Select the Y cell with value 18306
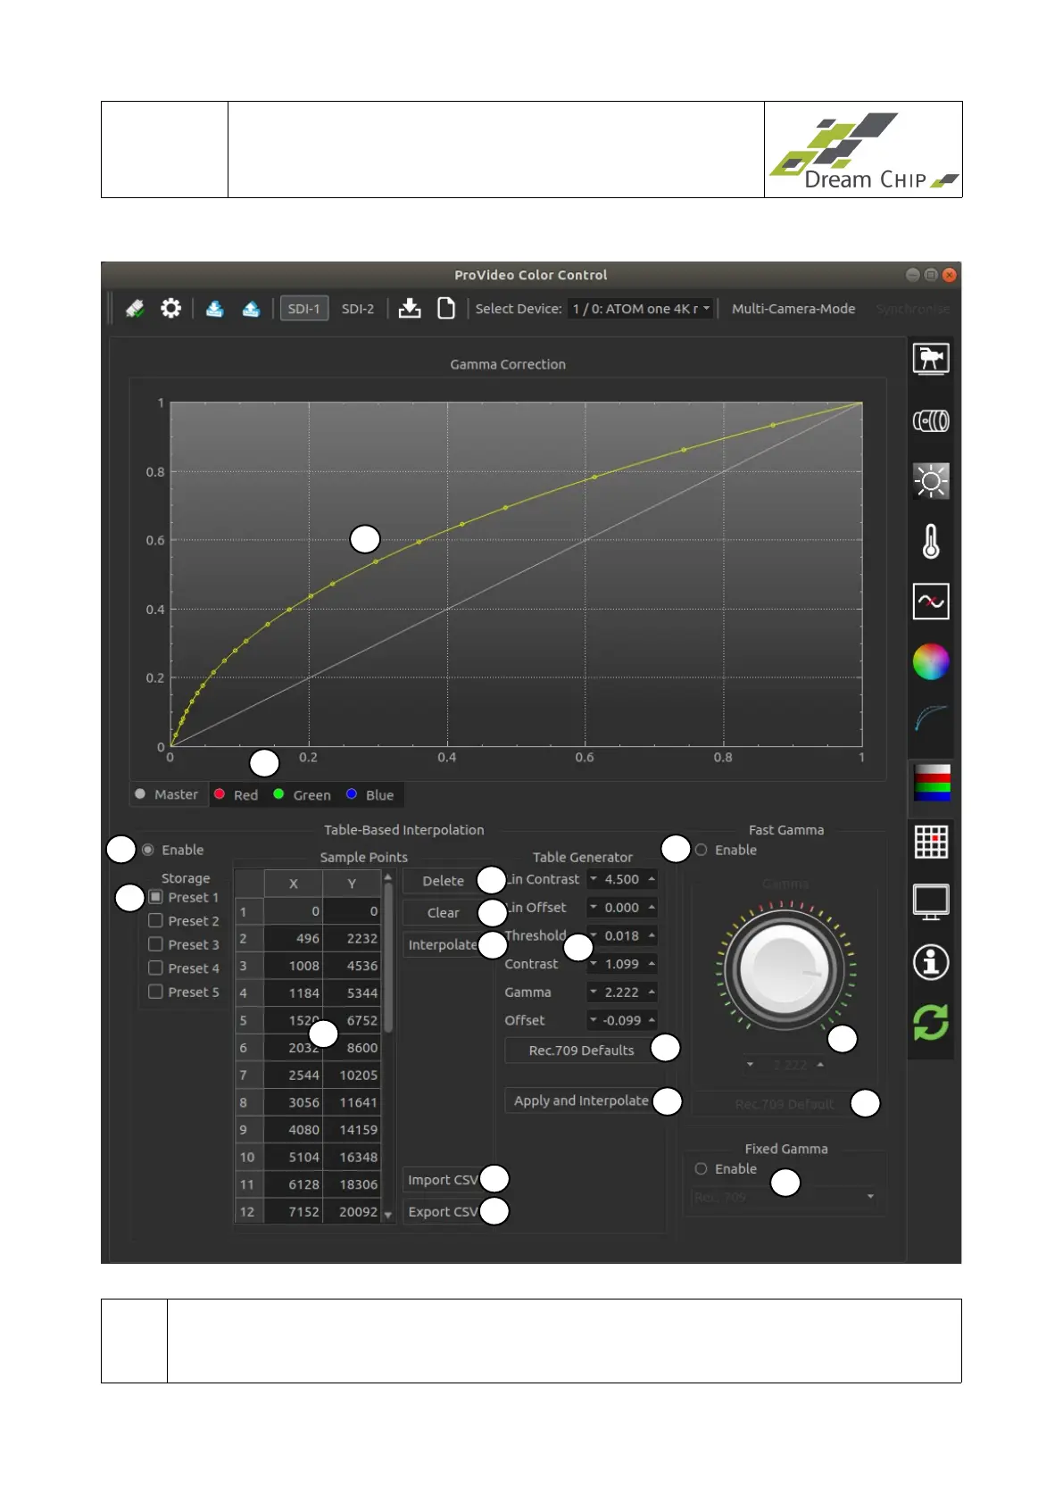 coord(352,1184)
